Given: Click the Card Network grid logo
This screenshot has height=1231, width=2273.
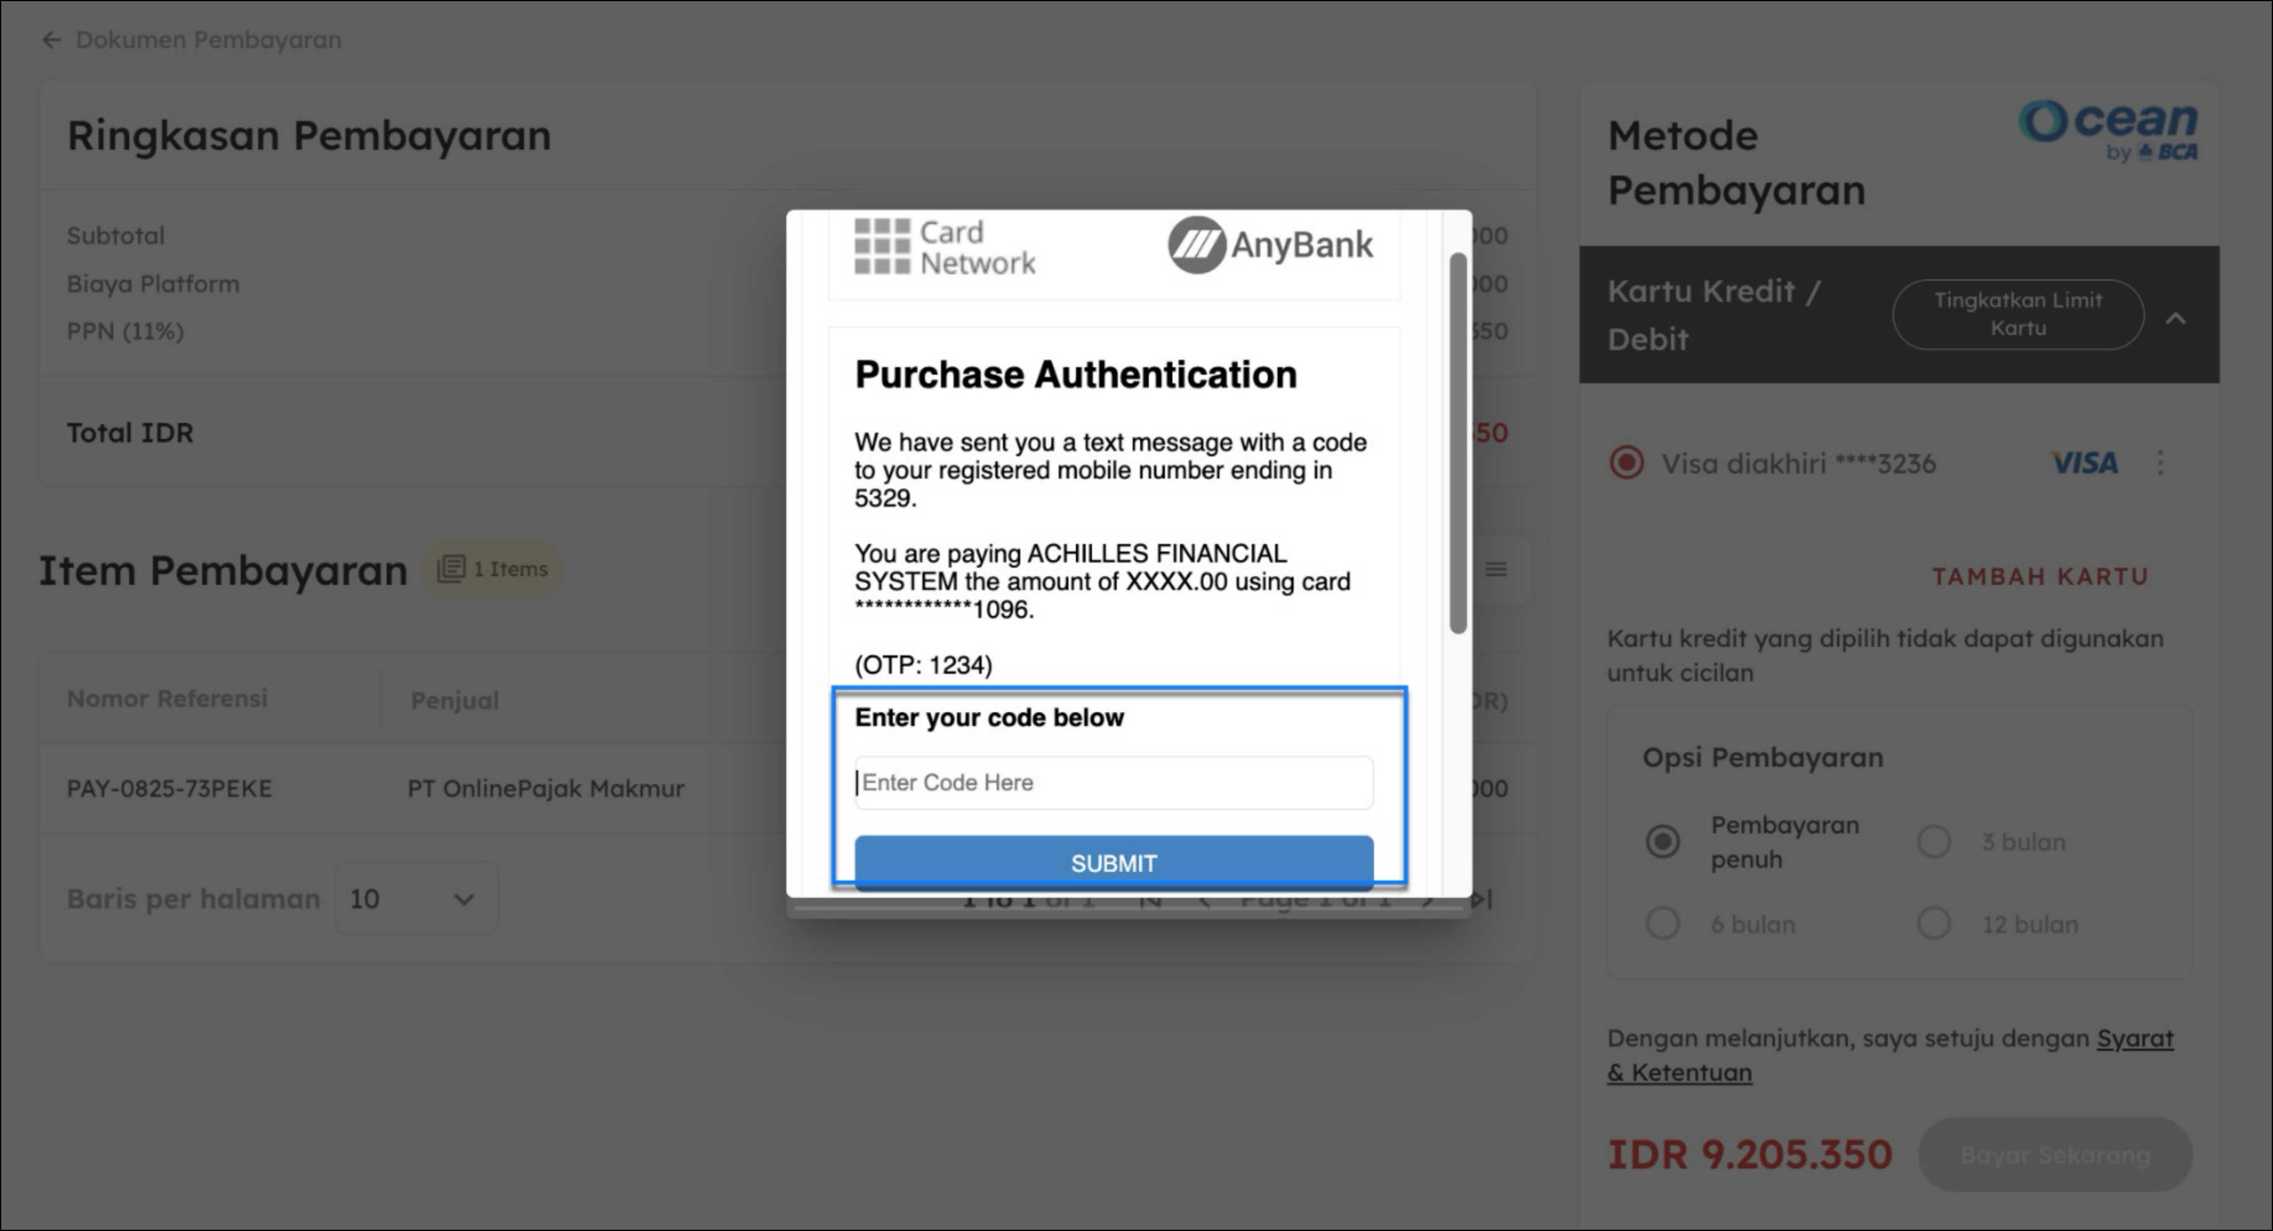Looking at the screenshot, I should 881,247.
